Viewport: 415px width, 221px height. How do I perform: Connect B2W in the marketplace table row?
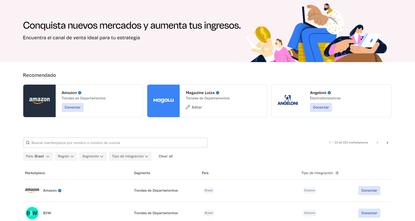coord(369,213)
